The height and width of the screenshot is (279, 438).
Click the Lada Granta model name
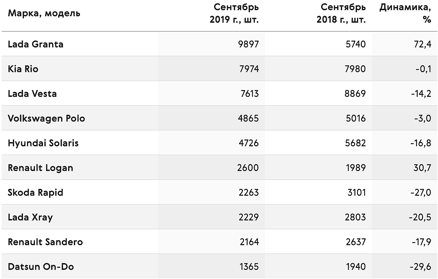36,44
